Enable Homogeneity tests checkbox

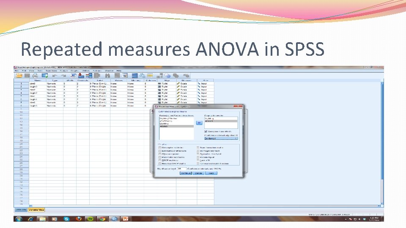click(x=198, y=151)
